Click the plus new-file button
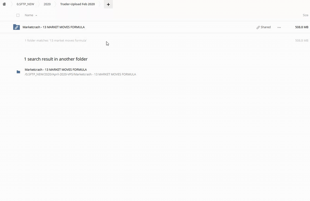The width and height of the screenshot is (310, 201). [x=108, y=4]
